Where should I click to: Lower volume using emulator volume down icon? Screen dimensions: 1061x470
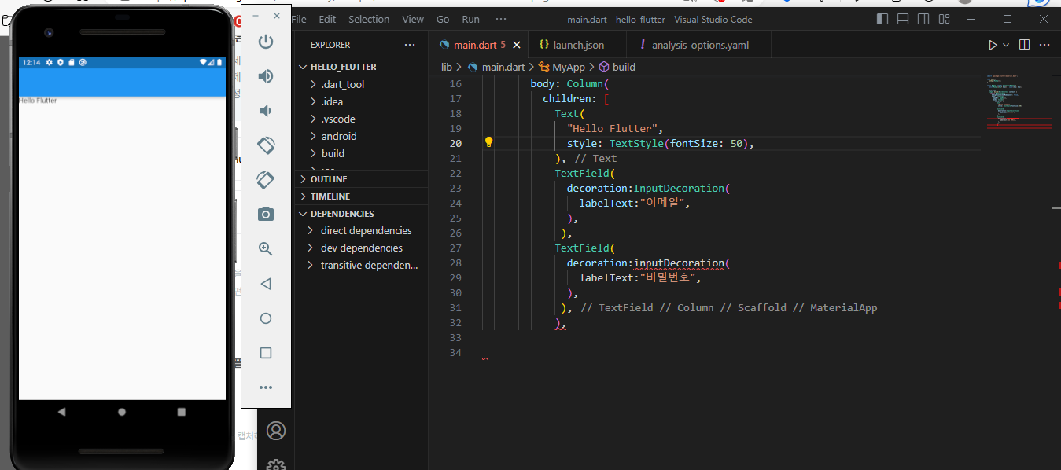(x=266, y=111)
